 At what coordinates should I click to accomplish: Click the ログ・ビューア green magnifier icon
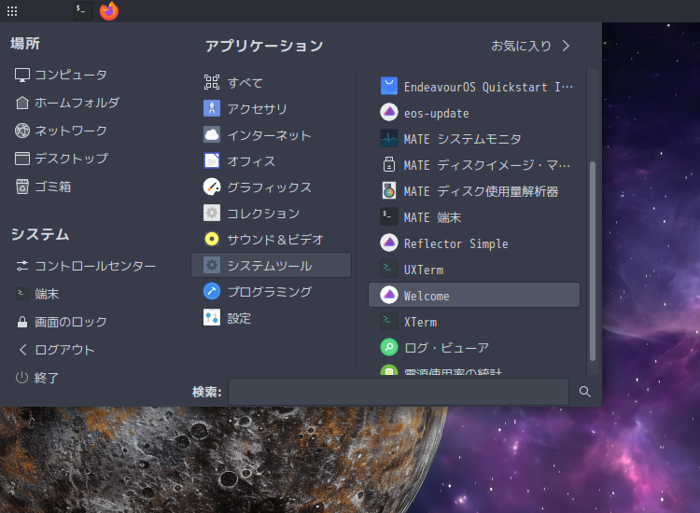tap(389, 347)
